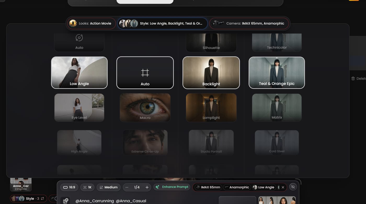Screen dimensions: 366x204
Task: Open the Camera: IMAX 65mm, Anamorphic tab
Action: [249, 24]
